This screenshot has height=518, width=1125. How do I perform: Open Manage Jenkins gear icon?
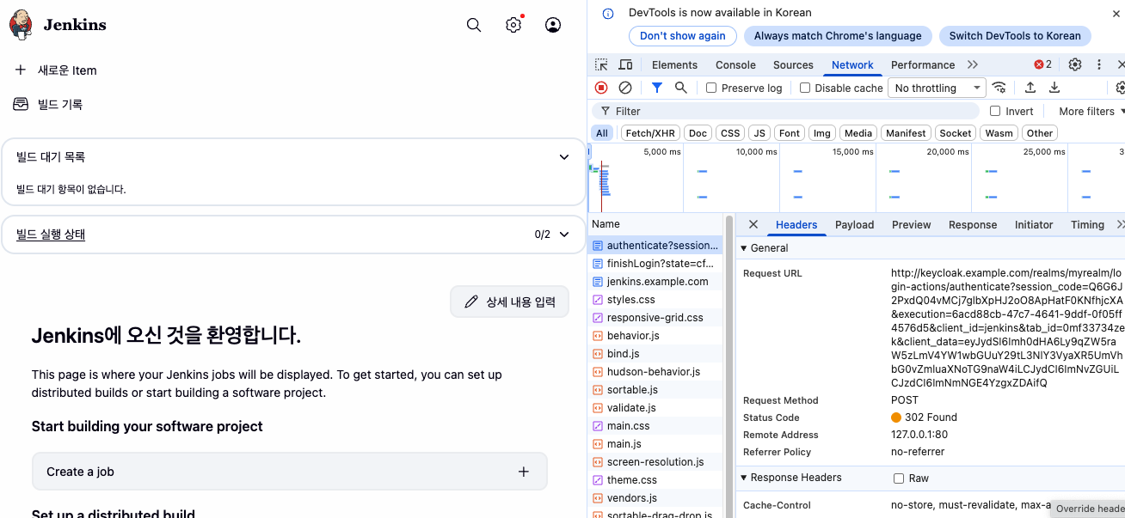[x=513, y=25]
